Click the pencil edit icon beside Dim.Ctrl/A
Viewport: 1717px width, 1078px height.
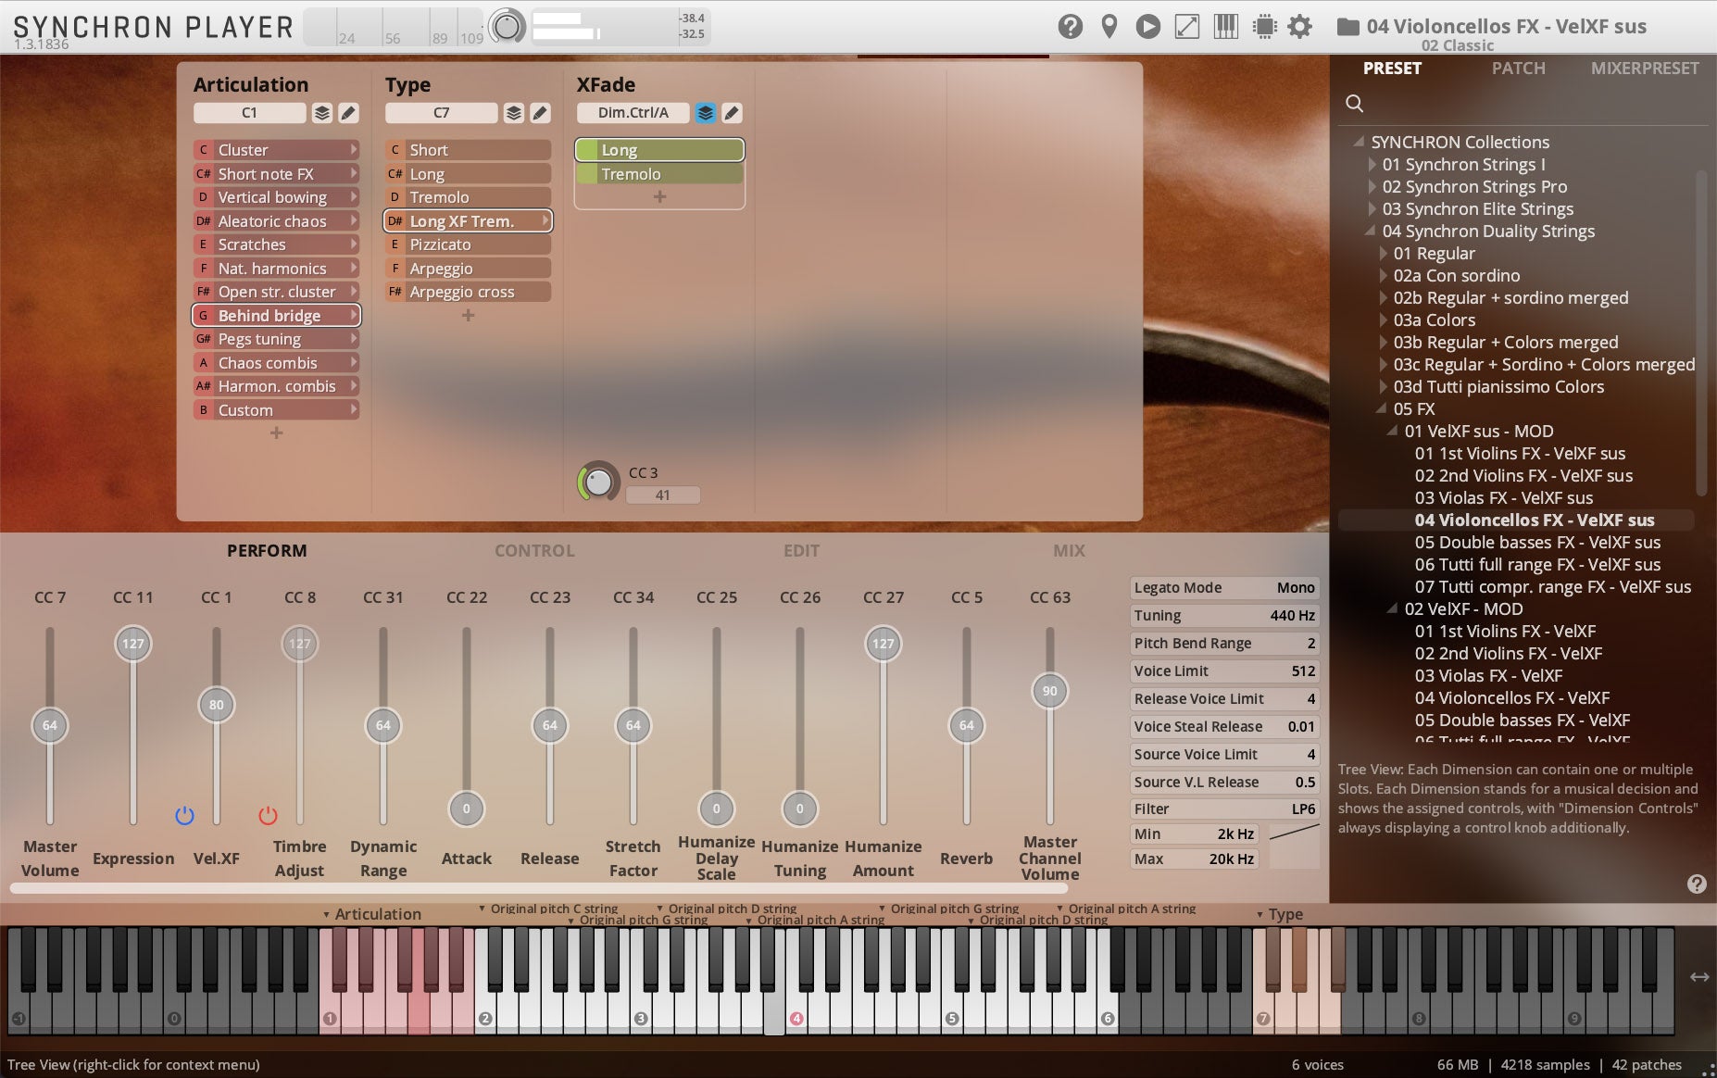click(732, 113)
